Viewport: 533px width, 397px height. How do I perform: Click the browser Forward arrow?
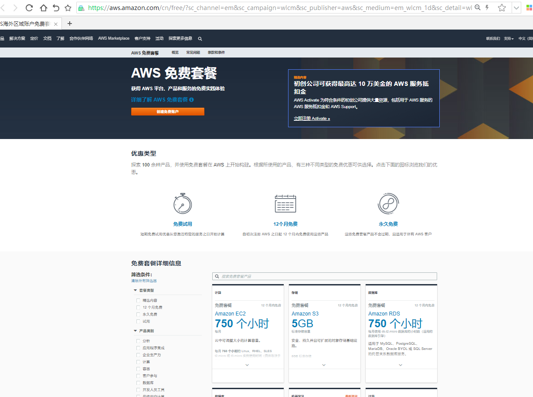point(15,8)
